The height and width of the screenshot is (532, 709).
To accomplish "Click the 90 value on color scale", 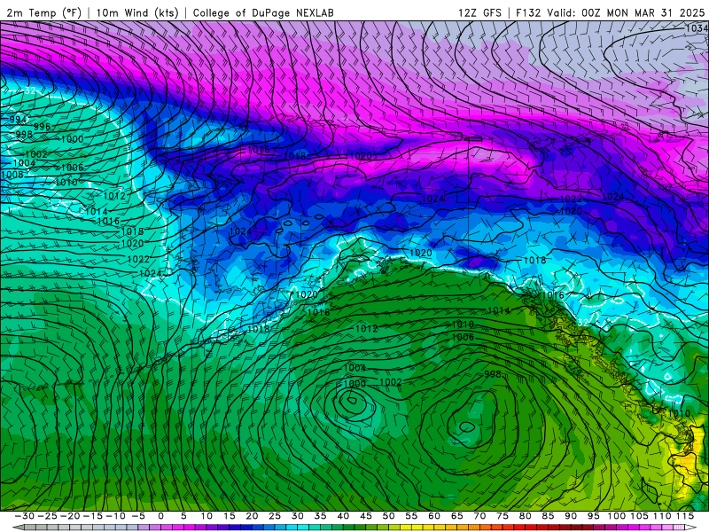I will click(571, 516).
